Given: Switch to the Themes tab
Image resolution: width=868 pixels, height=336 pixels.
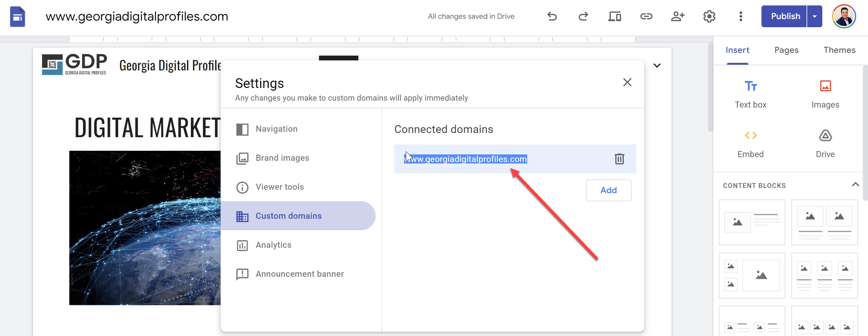Looking at the screenshot, I should pos(839,50).
